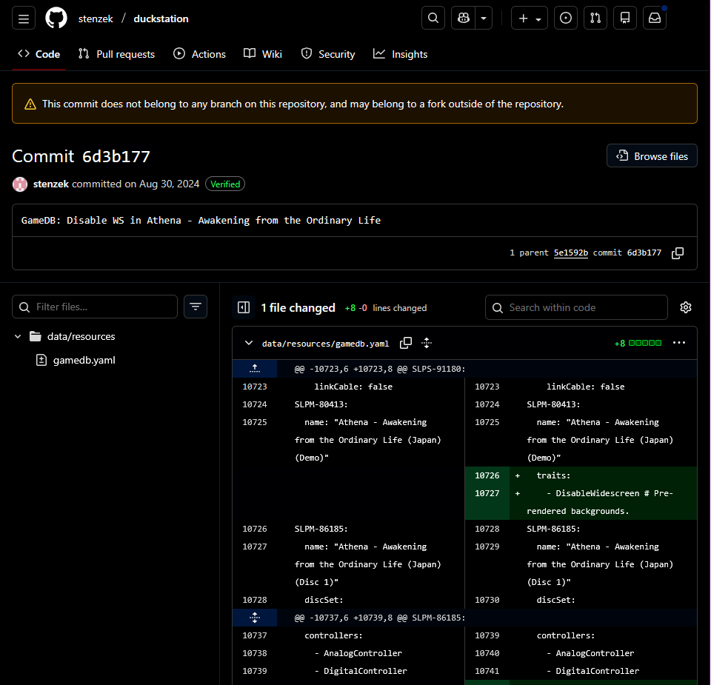The height and width of the screenshot is (685, 711).
Task: Click the GitHub logo home icon
Action: tap(56, 19)
